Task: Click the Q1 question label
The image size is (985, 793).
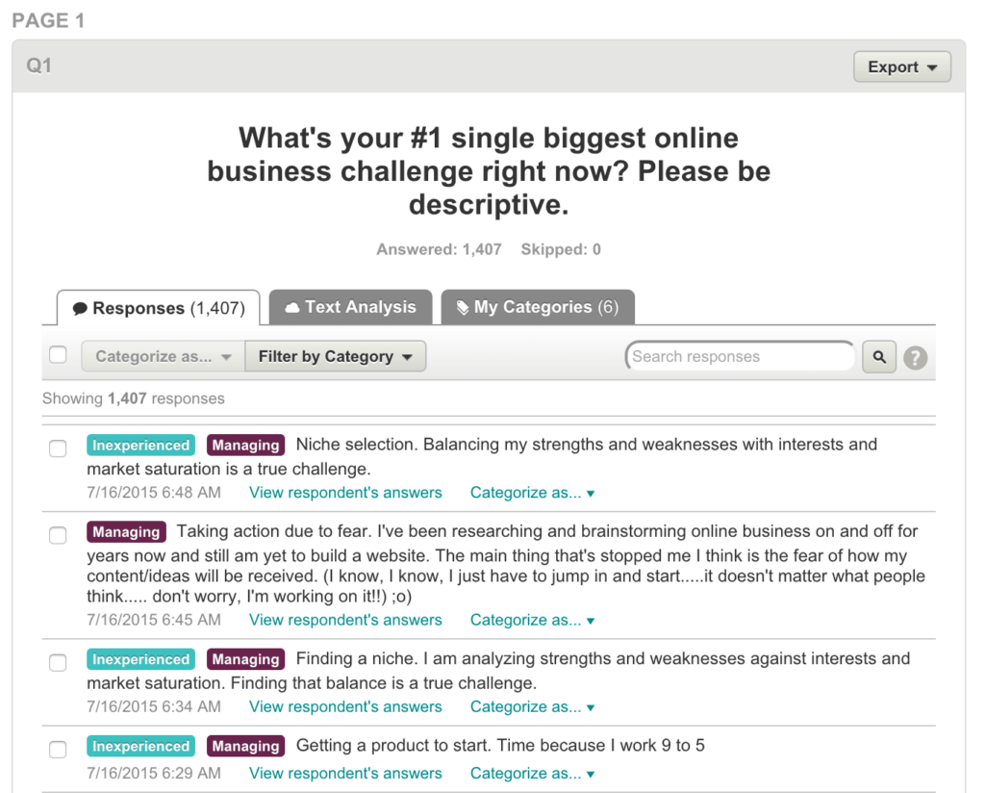Action: coord(38,65)
